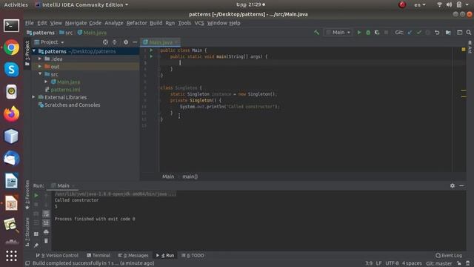This screenshot has width=474, height=267.
Task: Click the toolbar Stop square icon
Action: click(386, 33)
